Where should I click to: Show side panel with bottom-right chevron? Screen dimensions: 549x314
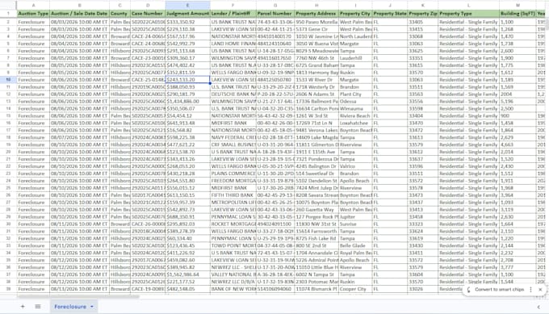[x=539, y=307]
